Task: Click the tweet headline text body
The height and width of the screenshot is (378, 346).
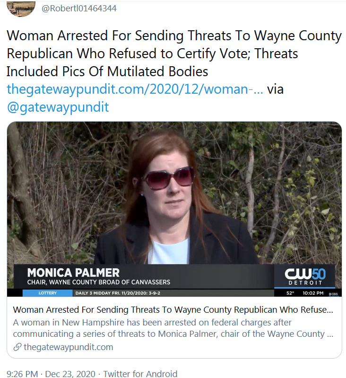Action: point(174,53)
